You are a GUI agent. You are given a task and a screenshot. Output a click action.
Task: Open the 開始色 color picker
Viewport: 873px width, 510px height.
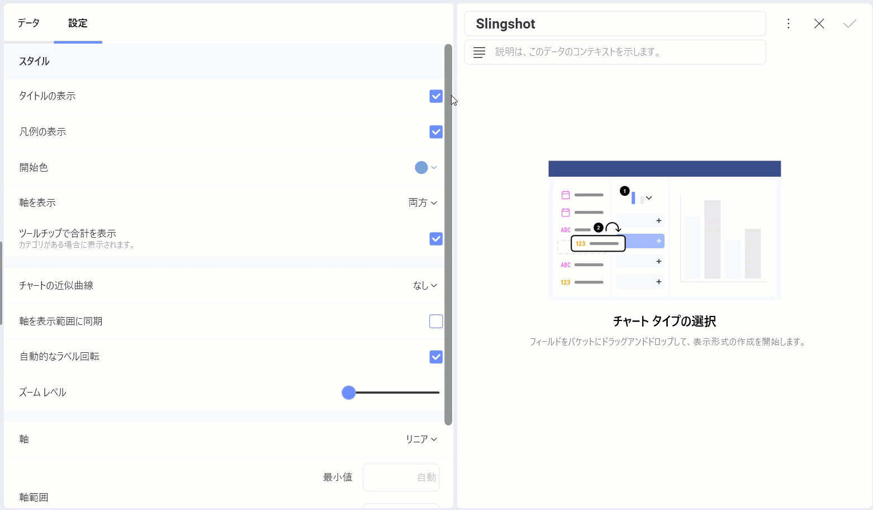(426, 167)
